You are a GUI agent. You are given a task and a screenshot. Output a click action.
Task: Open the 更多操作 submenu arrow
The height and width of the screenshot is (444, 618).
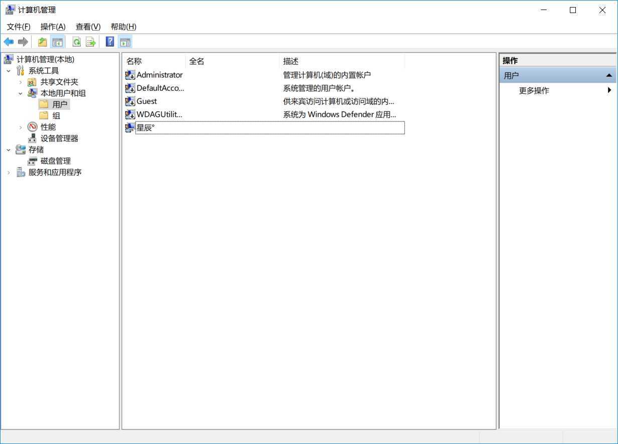tap(609, 90)
